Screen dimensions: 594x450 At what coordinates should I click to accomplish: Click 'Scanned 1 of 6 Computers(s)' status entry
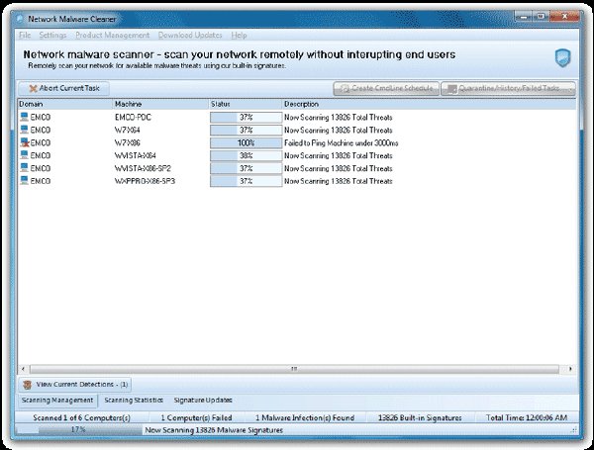(81, 417)
